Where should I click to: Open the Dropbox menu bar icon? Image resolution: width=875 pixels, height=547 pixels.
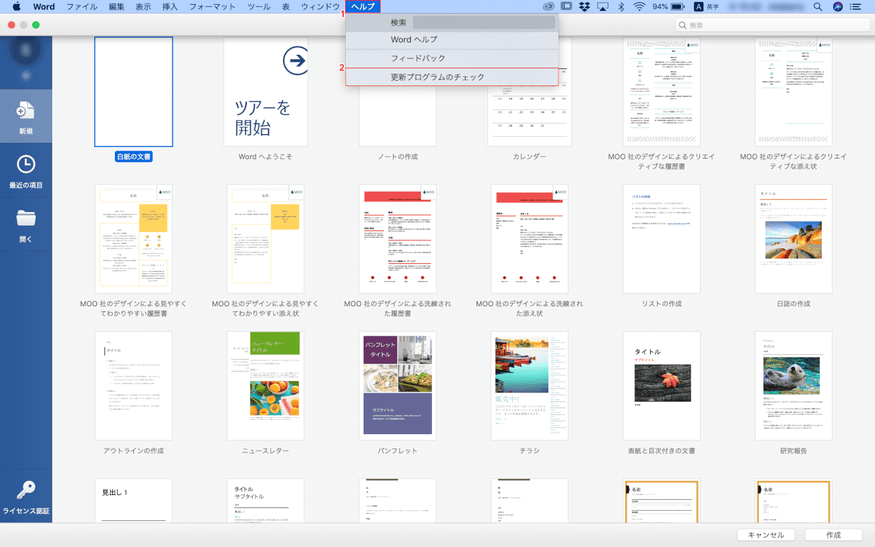(584, 7)
